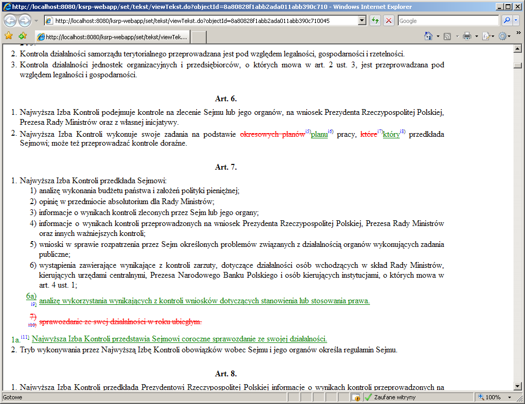Click struck-through 'okresowych planów' text
Viewport: 525px width, 404px height.
tap(272, 134)
